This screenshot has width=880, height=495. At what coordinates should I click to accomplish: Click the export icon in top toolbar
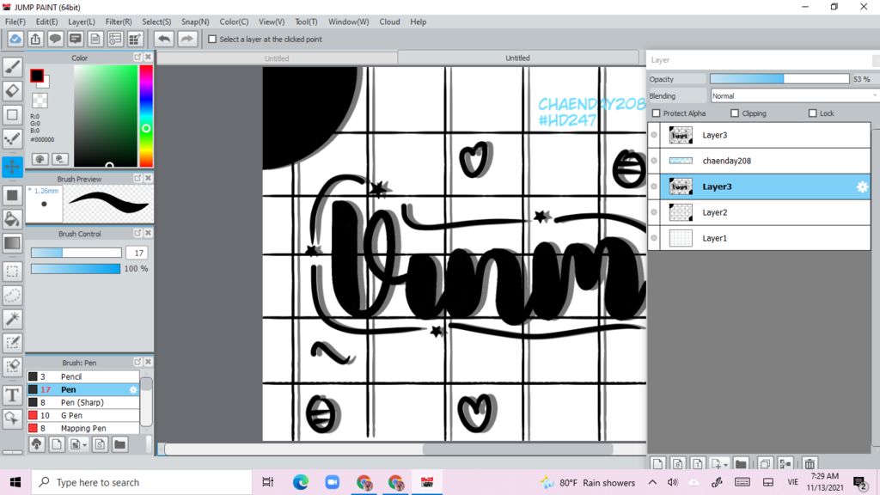pos(35,39)
